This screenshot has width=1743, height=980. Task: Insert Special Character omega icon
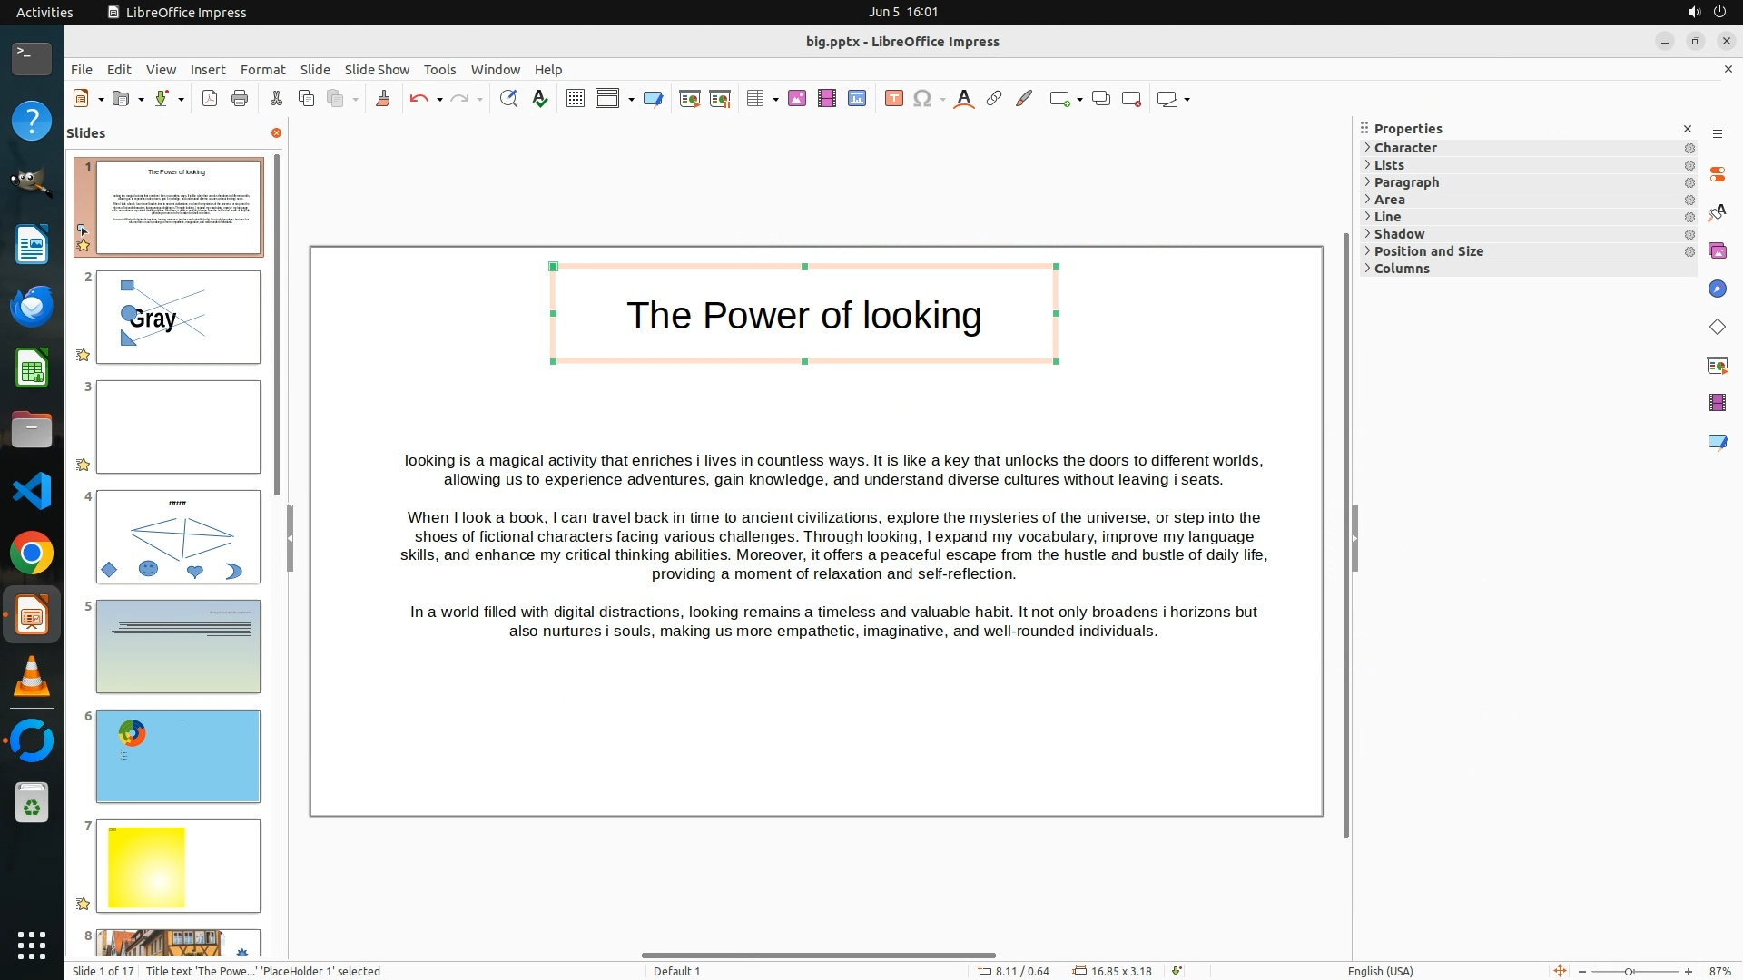click(x=922, y=99)
